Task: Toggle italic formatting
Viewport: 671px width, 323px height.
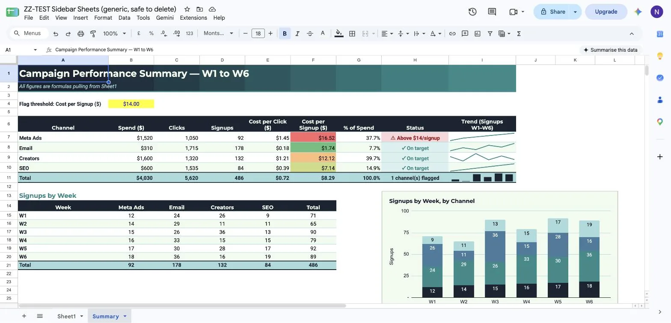Action: tap(297, 33)
